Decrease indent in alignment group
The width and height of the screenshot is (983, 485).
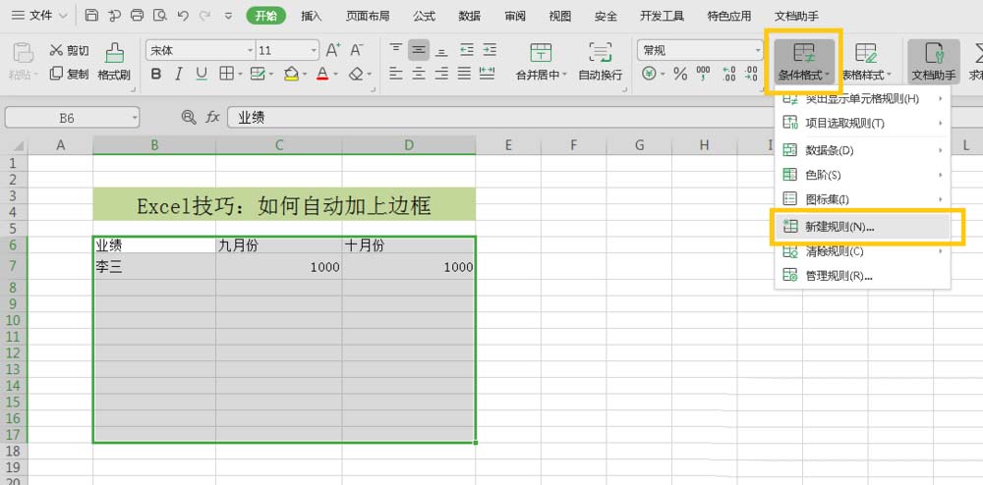(466, 50)
